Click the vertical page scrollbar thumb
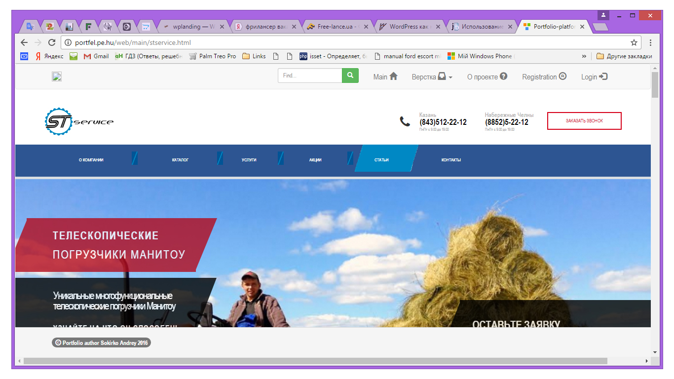The height and width of the screenshot is (379, 674). point(655,85)
